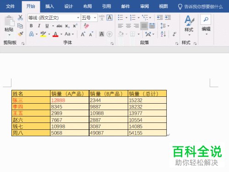The height and width of the screenshot is (172, 229).
Task: Switch to 引用 References tab
Action: pyautogui.click(x=106, y=6)
